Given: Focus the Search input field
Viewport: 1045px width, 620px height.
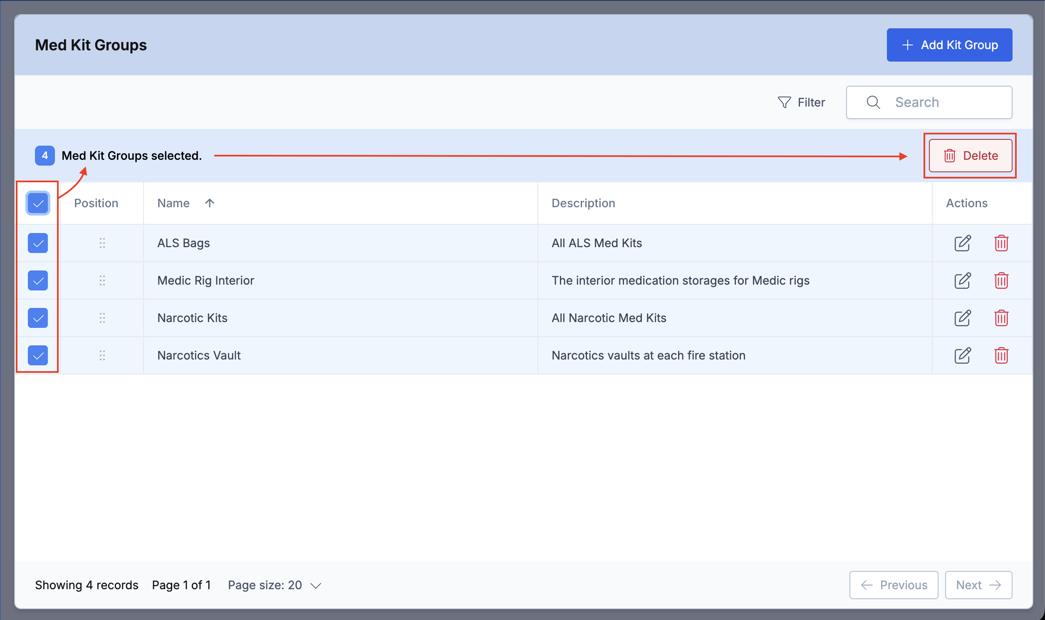Looking at the screenshot, I should [x=929, y=102].
